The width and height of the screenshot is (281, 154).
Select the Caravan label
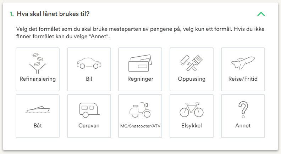point(89,126)
